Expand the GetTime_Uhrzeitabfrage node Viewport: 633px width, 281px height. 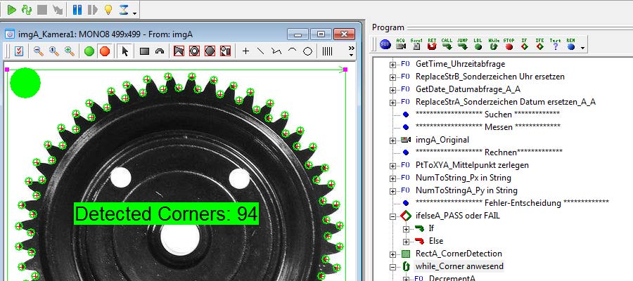click(392, 65)
